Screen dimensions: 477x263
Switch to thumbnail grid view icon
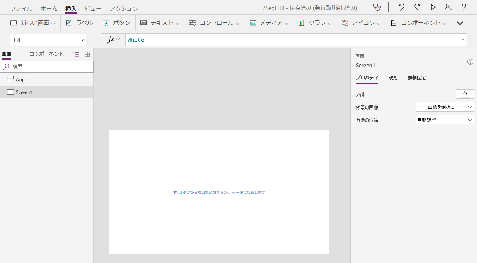pyautogui.click(x=87, y=54)
